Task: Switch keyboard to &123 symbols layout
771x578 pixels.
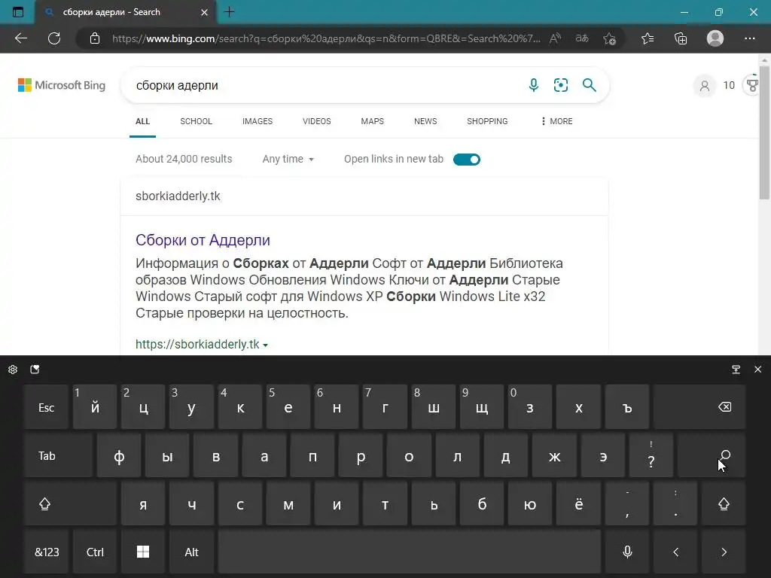Action: pyautogui.click(x=46, y=552)
